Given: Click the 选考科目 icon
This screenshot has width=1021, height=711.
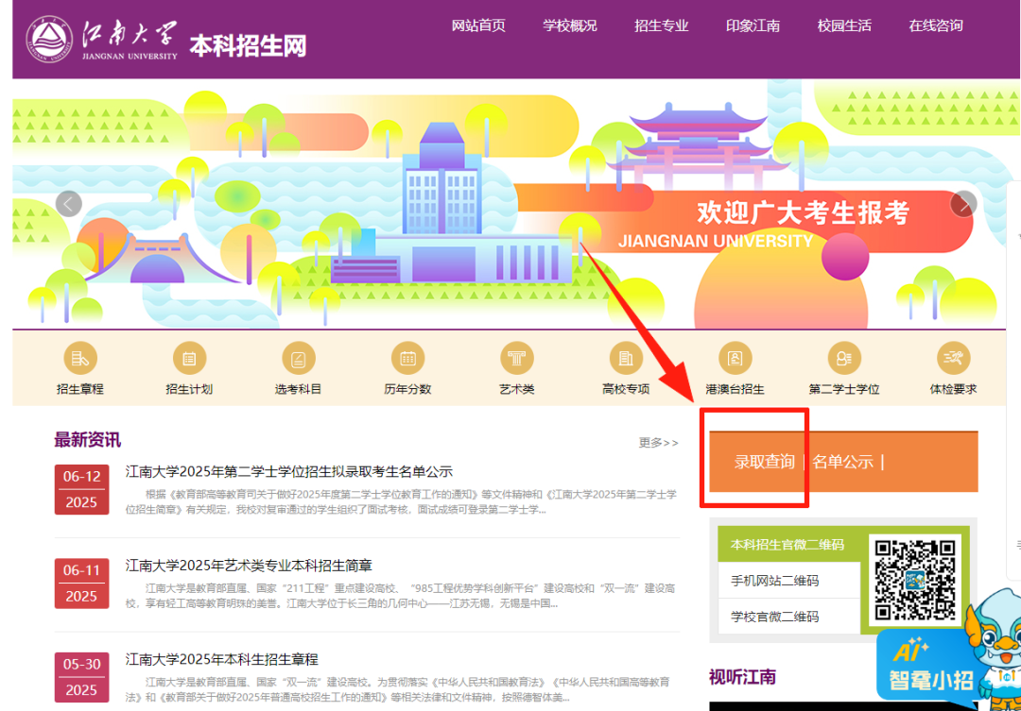Looking at the screenshot, I should [x=299, y=361].
